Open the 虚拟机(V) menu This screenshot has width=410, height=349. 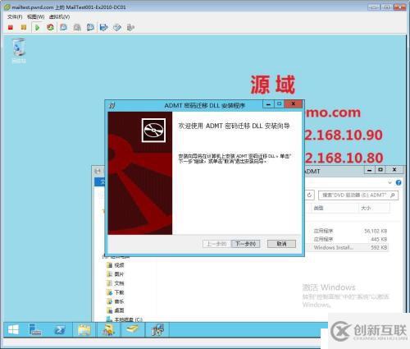tap(59, 17)
